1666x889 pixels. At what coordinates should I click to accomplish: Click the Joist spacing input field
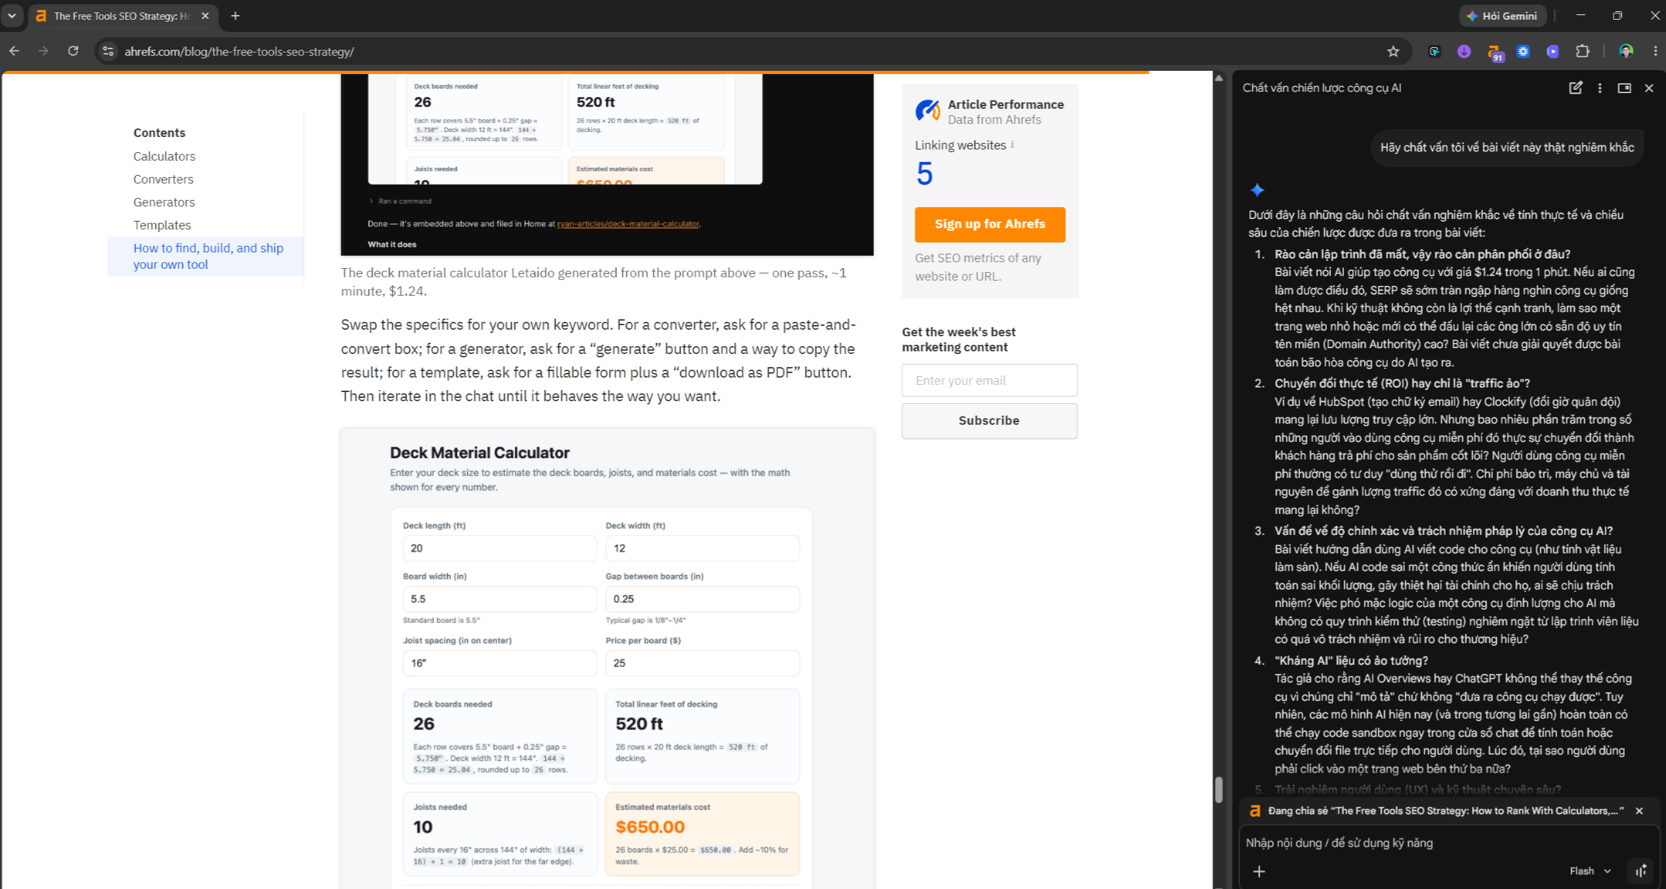point(499,663)
